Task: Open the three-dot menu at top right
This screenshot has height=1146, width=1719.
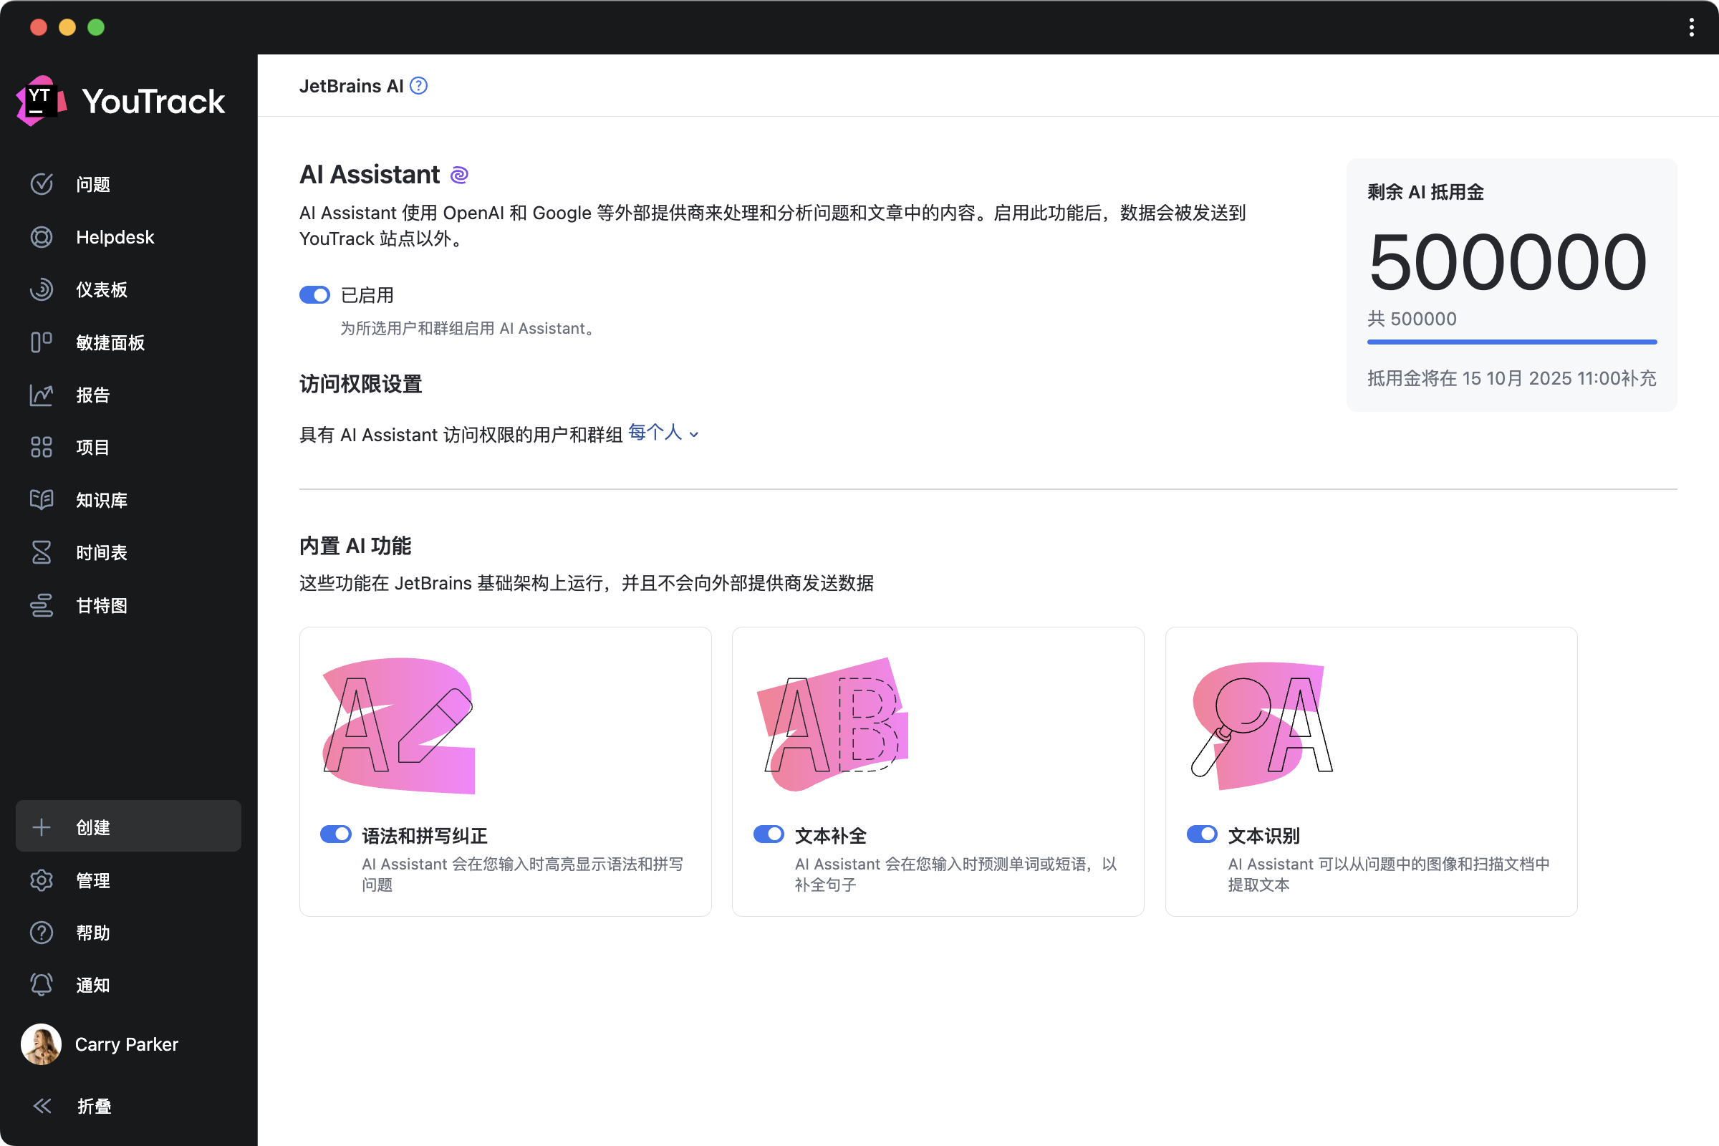Action: point(1691,28)
